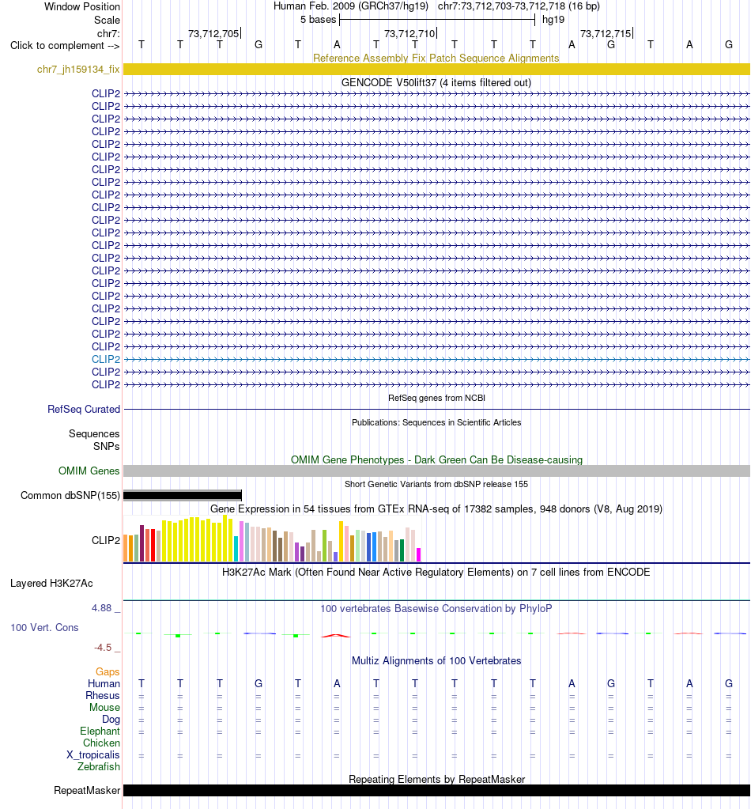Click Common dbSNP(155) track label
The image size is (751, 809).
coord(70,495)
